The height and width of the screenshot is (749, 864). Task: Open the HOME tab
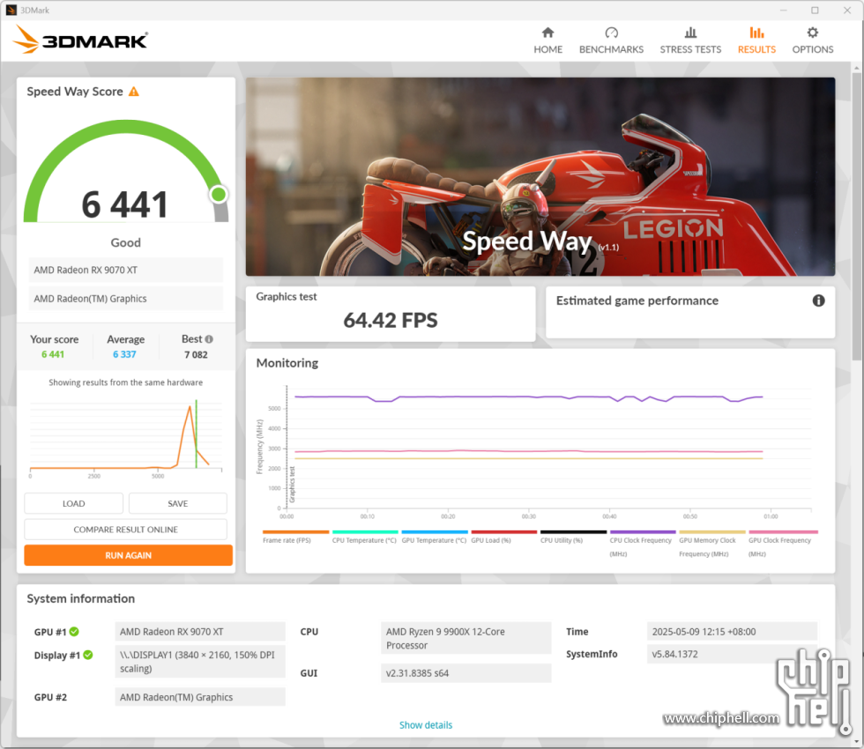click(x=547, y=41)
